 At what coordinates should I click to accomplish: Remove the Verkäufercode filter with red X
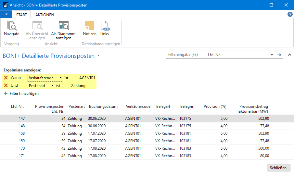6,78
